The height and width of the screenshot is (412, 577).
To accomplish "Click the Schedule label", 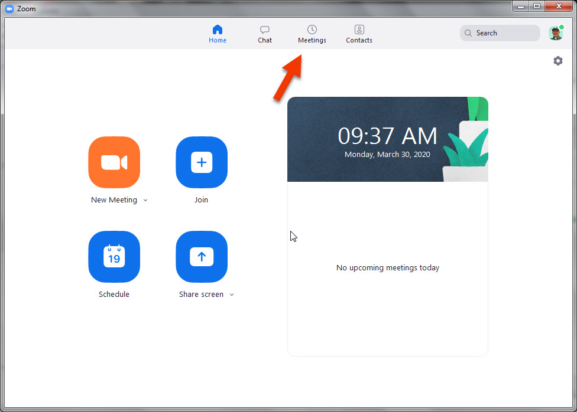I will point(114,295).
